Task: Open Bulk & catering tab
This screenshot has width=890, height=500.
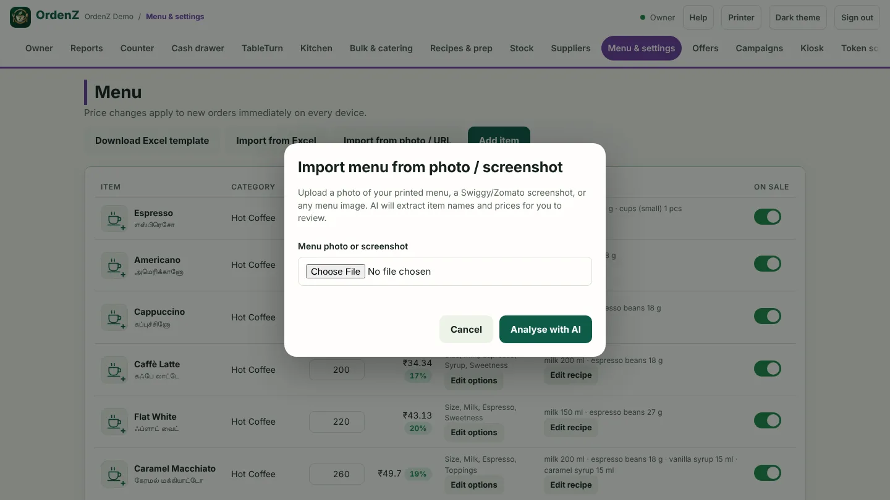Action: point(381,48)
